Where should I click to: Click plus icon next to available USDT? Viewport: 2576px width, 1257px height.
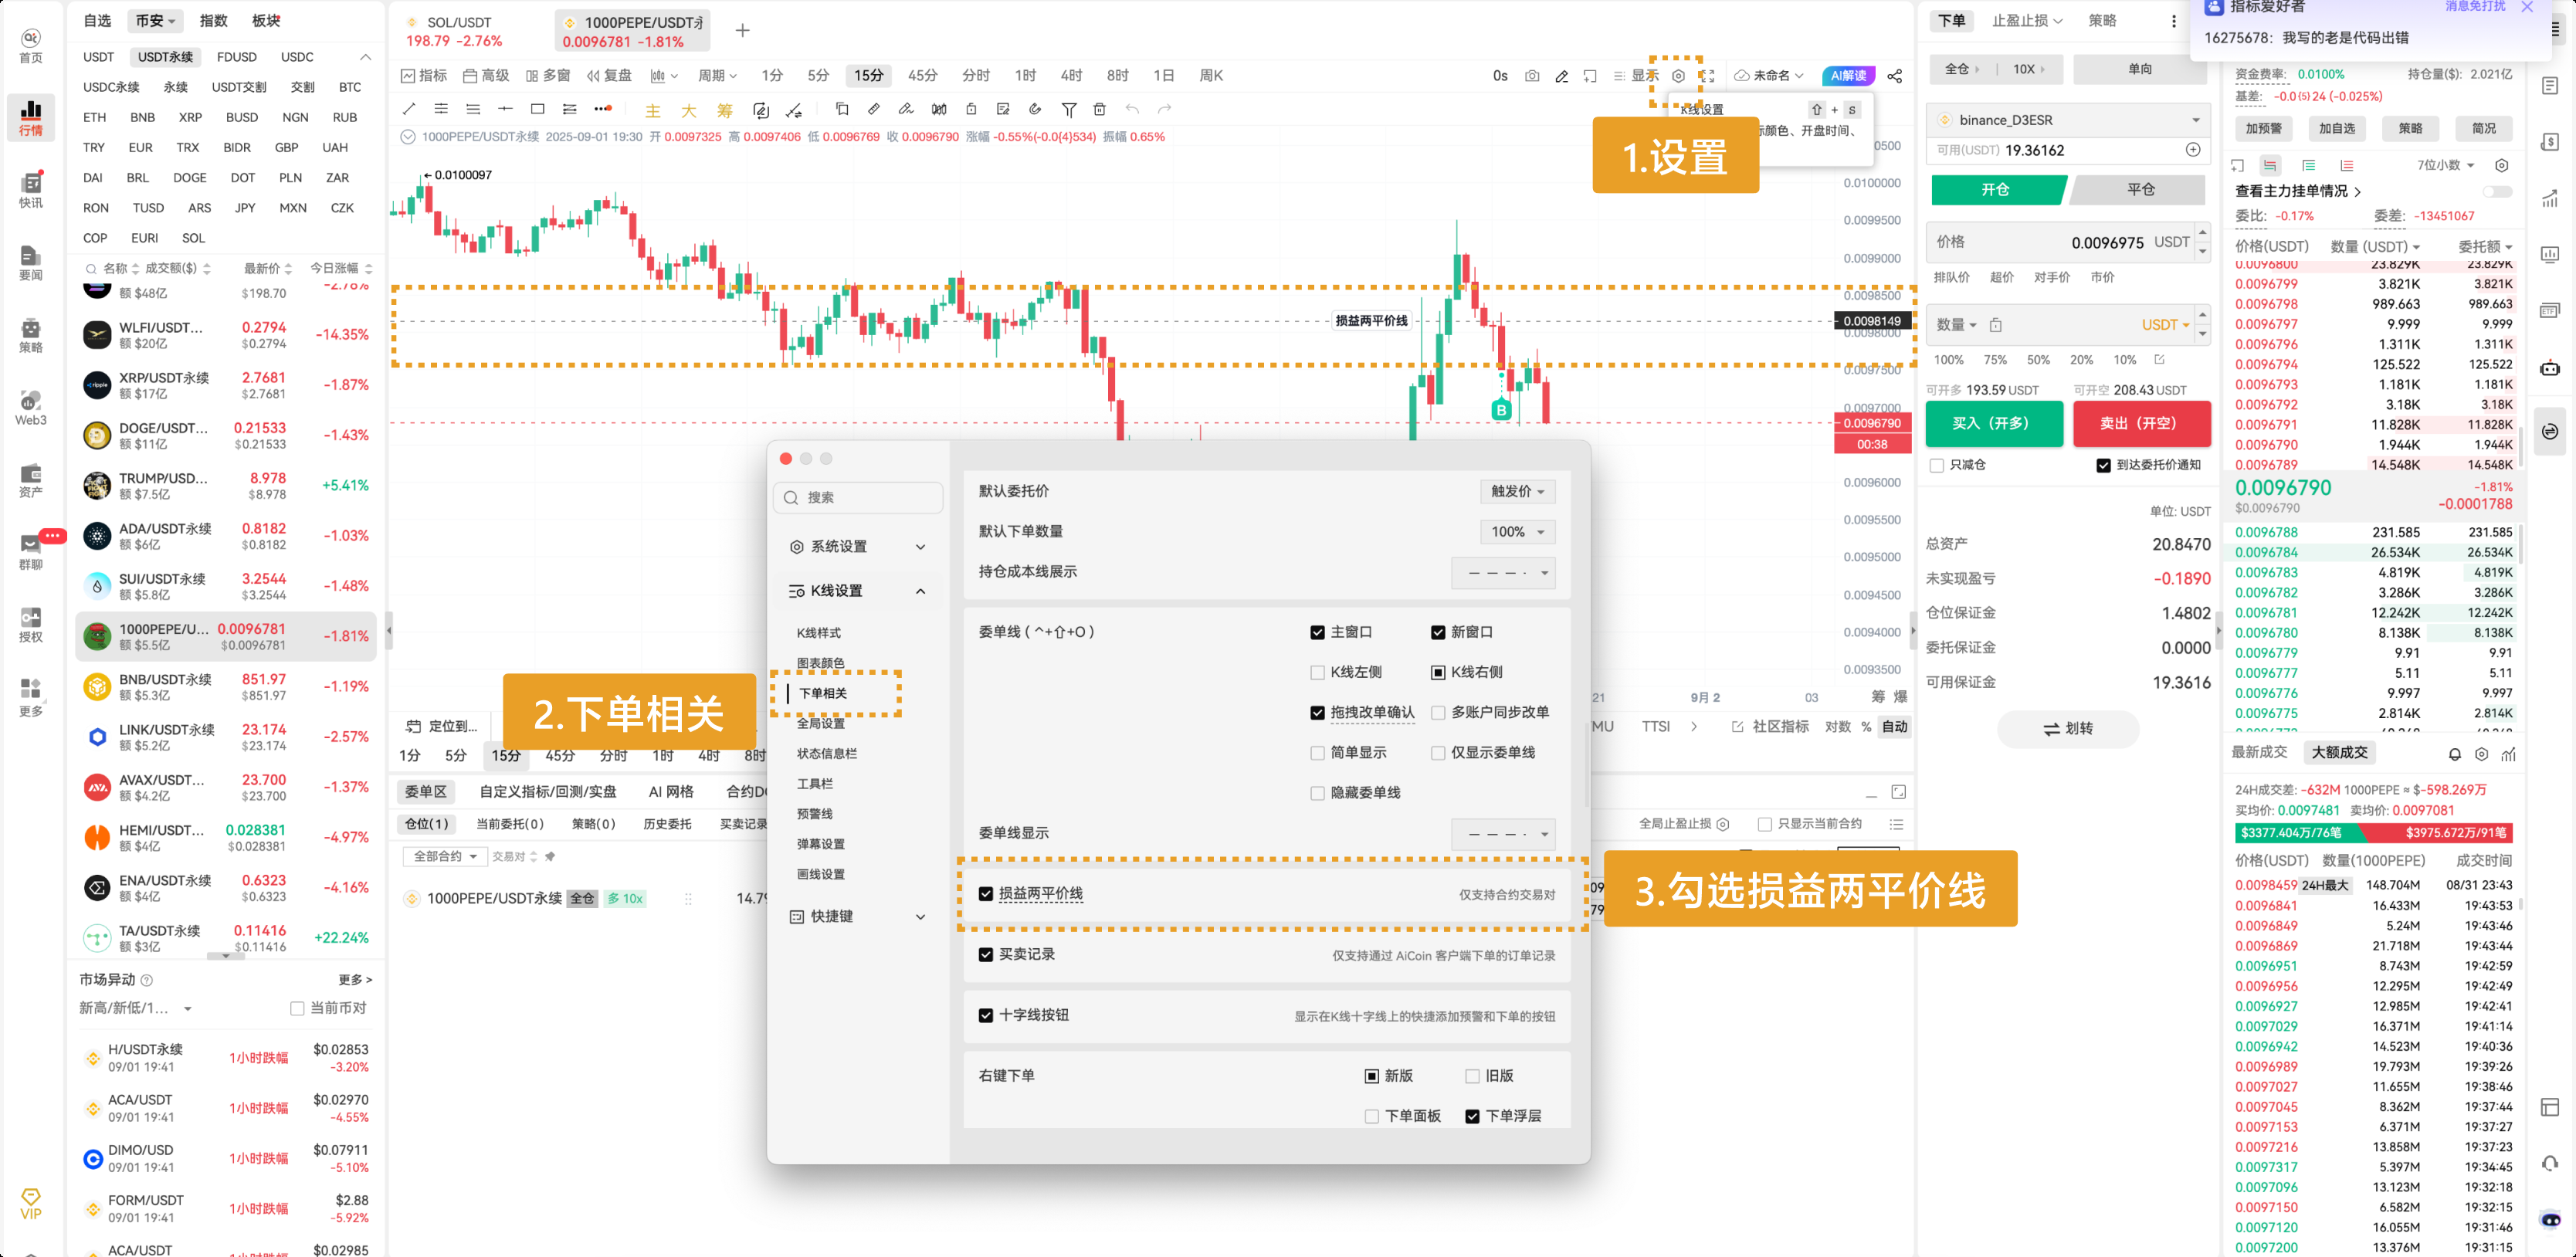2192,150
